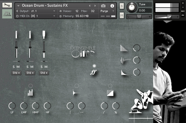Open the second Std dropdown
The image size is (186, 123).
pos(30,73)
